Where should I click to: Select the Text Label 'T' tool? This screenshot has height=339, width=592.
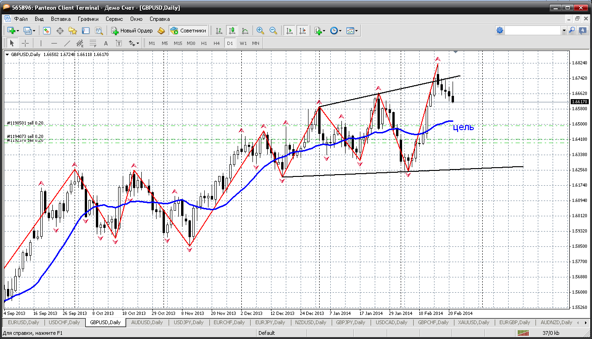coord(119,43)
